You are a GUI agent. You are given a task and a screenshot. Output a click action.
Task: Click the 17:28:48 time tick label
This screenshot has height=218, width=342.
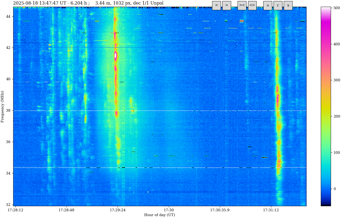tap(67, 210)
